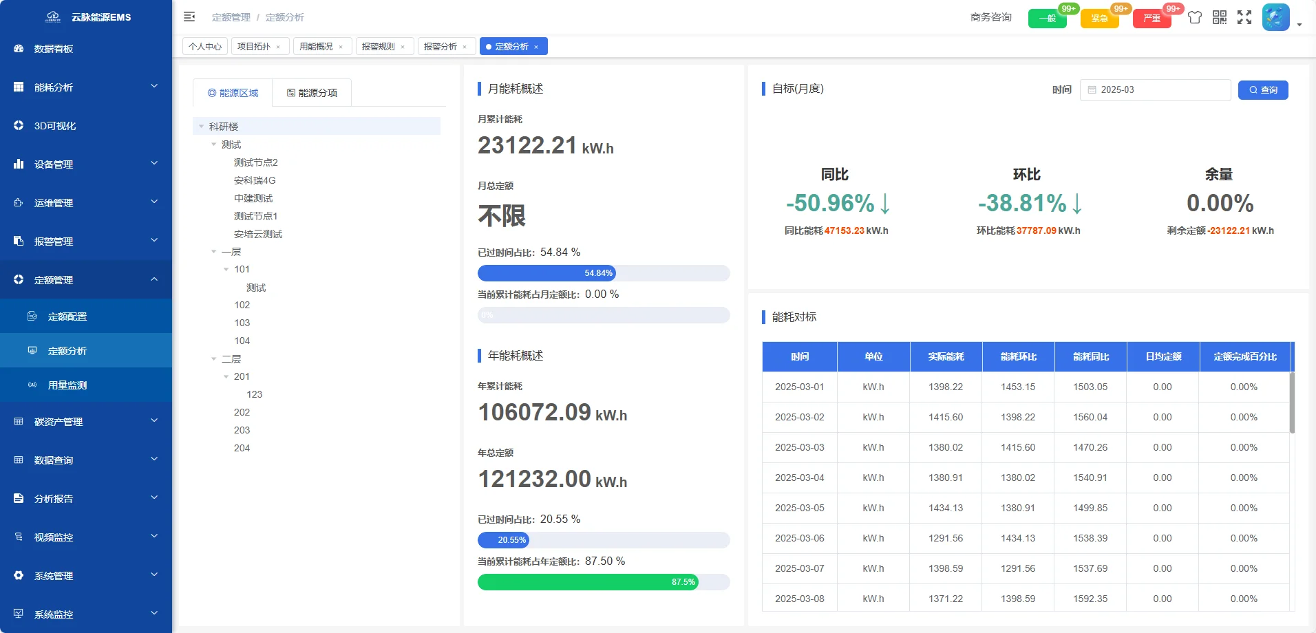This screenshot has height=633, width=1316.
Task: Open the 2025-03 date picker field
Action: (x=1155, y=89)
